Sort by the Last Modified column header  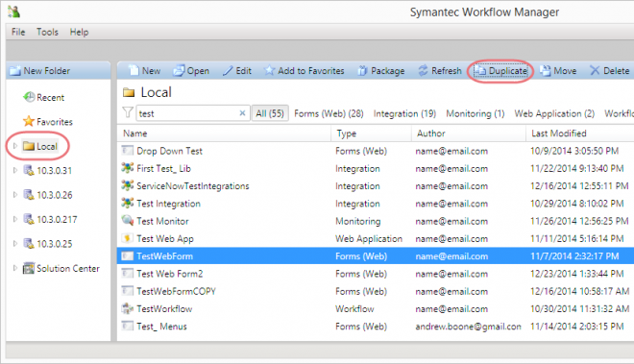[x=580, y=133]
